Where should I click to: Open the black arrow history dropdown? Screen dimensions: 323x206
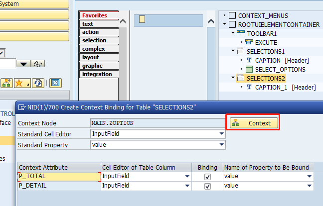coord(23,64)
